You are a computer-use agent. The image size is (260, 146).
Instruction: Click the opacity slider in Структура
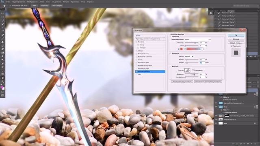click(x=192, y=43)
